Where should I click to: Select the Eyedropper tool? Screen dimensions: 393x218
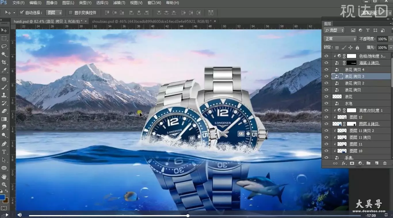(4, 70)
